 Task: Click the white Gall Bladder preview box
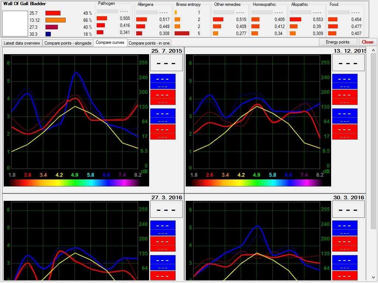(15, 24)
